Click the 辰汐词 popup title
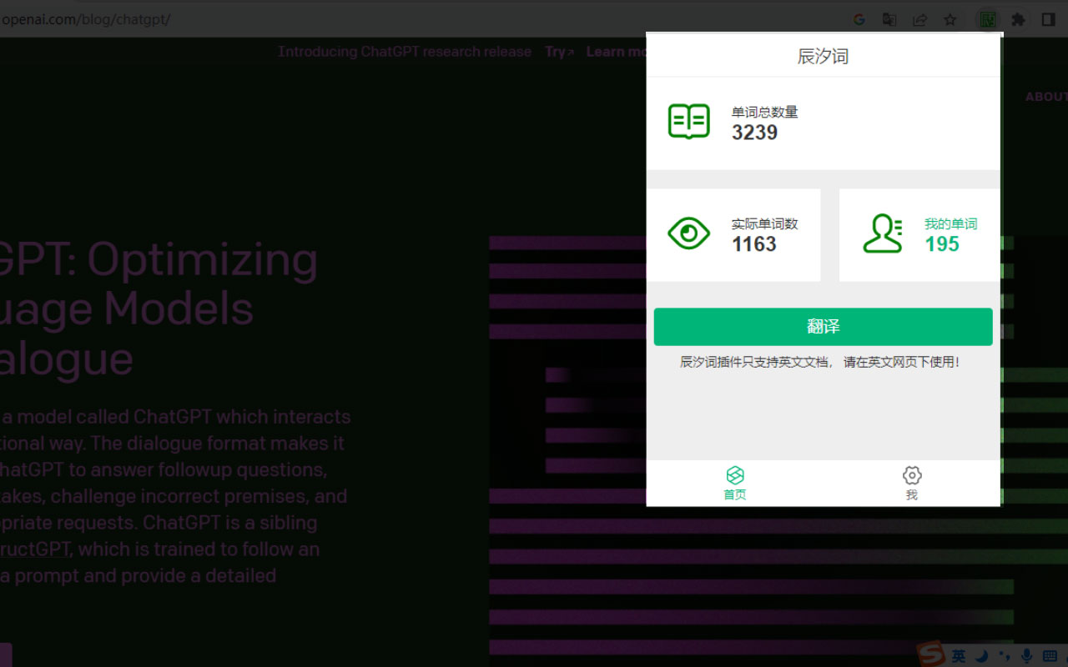 click(x=823, y=56)
